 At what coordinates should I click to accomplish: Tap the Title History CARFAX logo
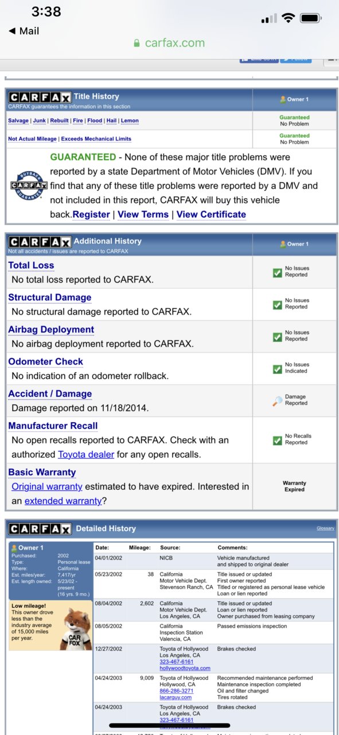[40, 97]
